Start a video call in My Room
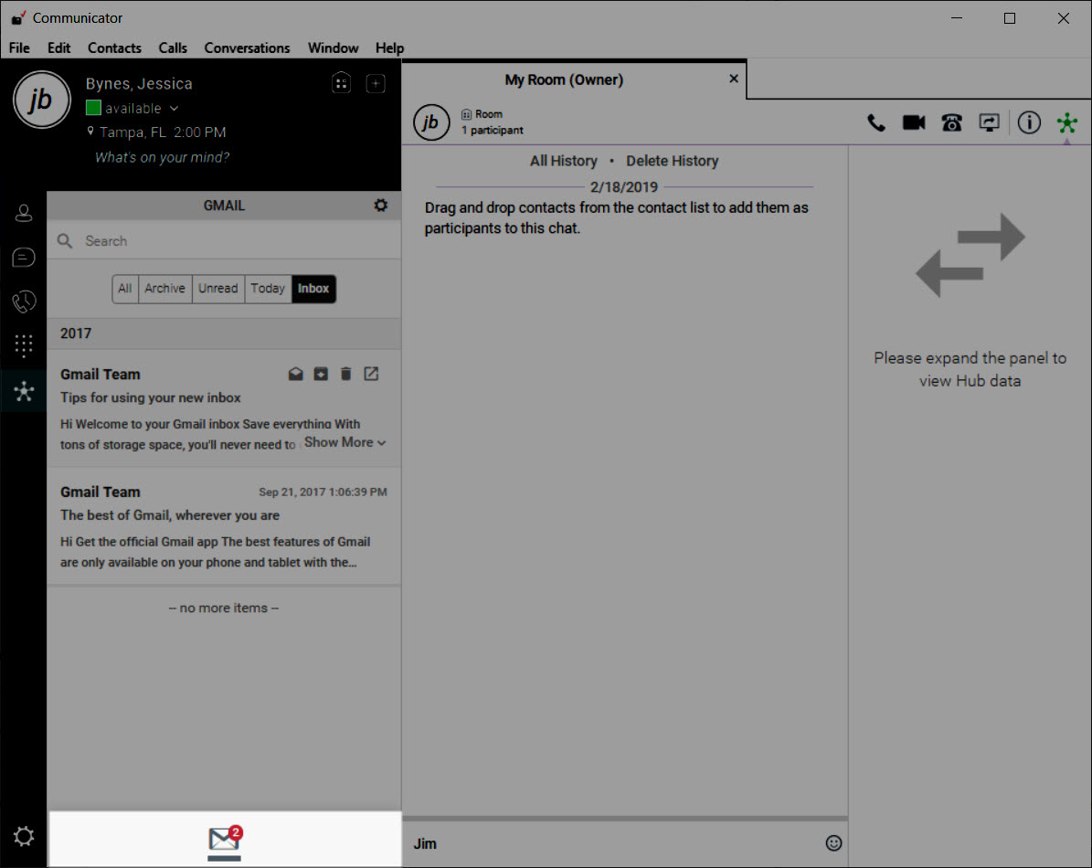 [x=914, y=123]
